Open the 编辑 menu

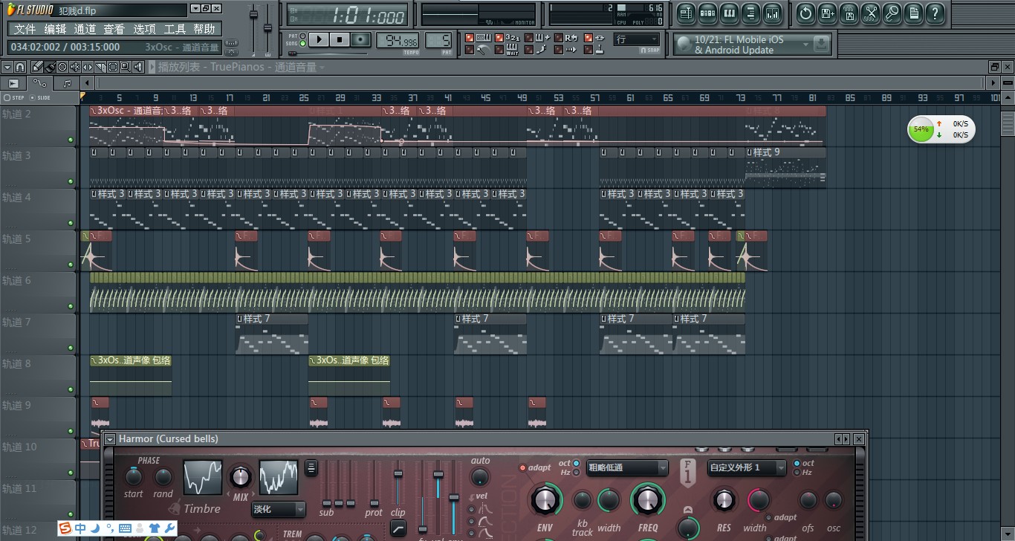tap(55, 29)
